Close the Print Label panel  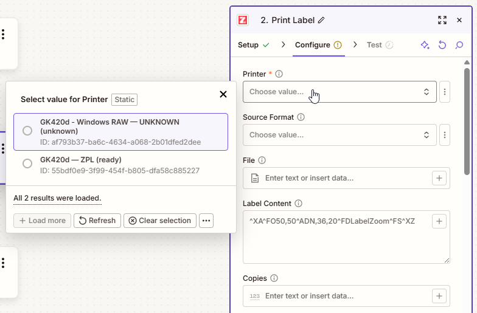[459, 20]
